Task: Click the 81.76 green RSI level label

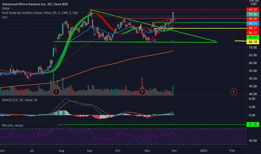Action: pyautogui.click(x=253, y=124)
